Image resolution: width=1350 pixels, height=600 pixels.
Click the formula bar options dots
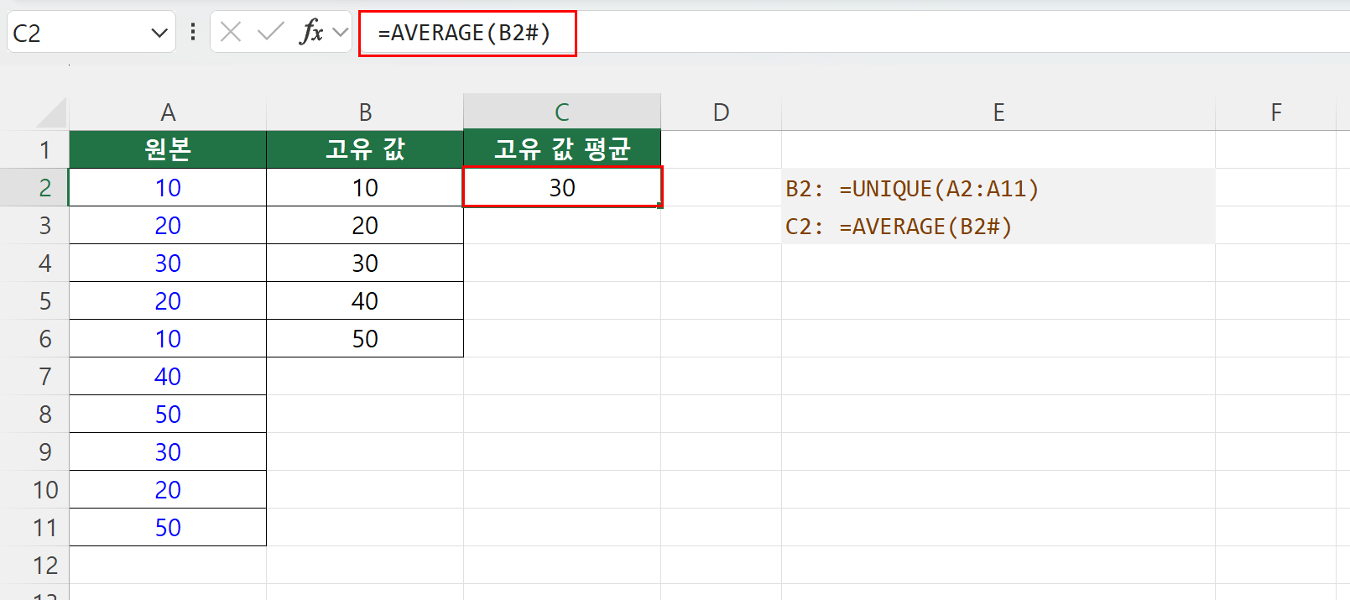coord(193,32)
